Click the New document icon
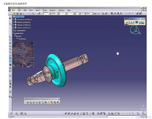 (11, 13)
